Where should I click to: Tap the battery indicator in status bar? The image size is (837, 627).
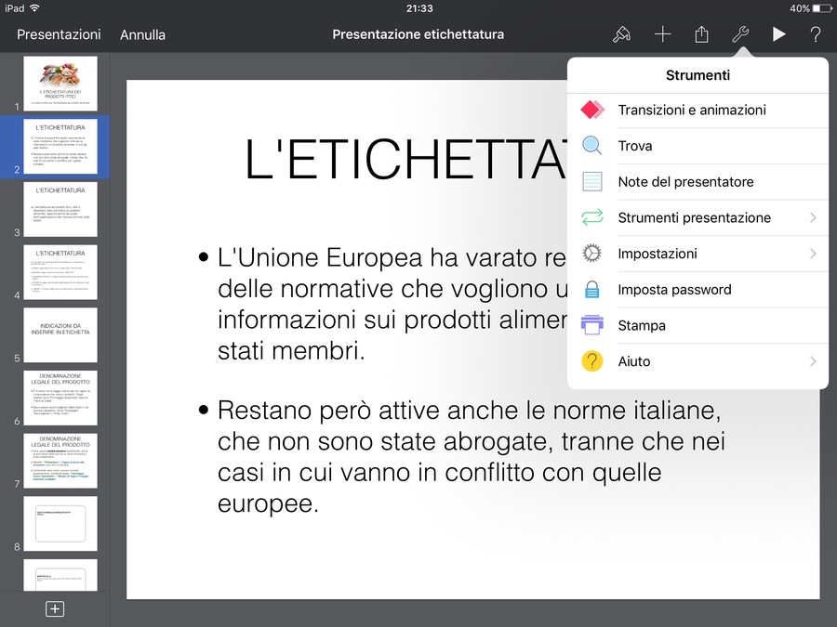[x=821, y=8]
